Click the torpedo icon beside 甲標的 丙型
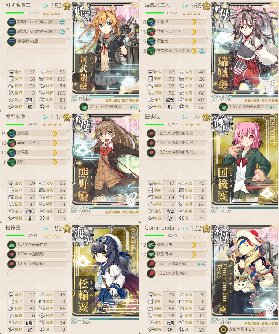Screen dimensions: 279x334 click(12, 41)
